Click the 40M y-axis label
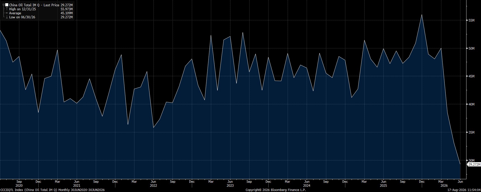 (x=471, y=104)
